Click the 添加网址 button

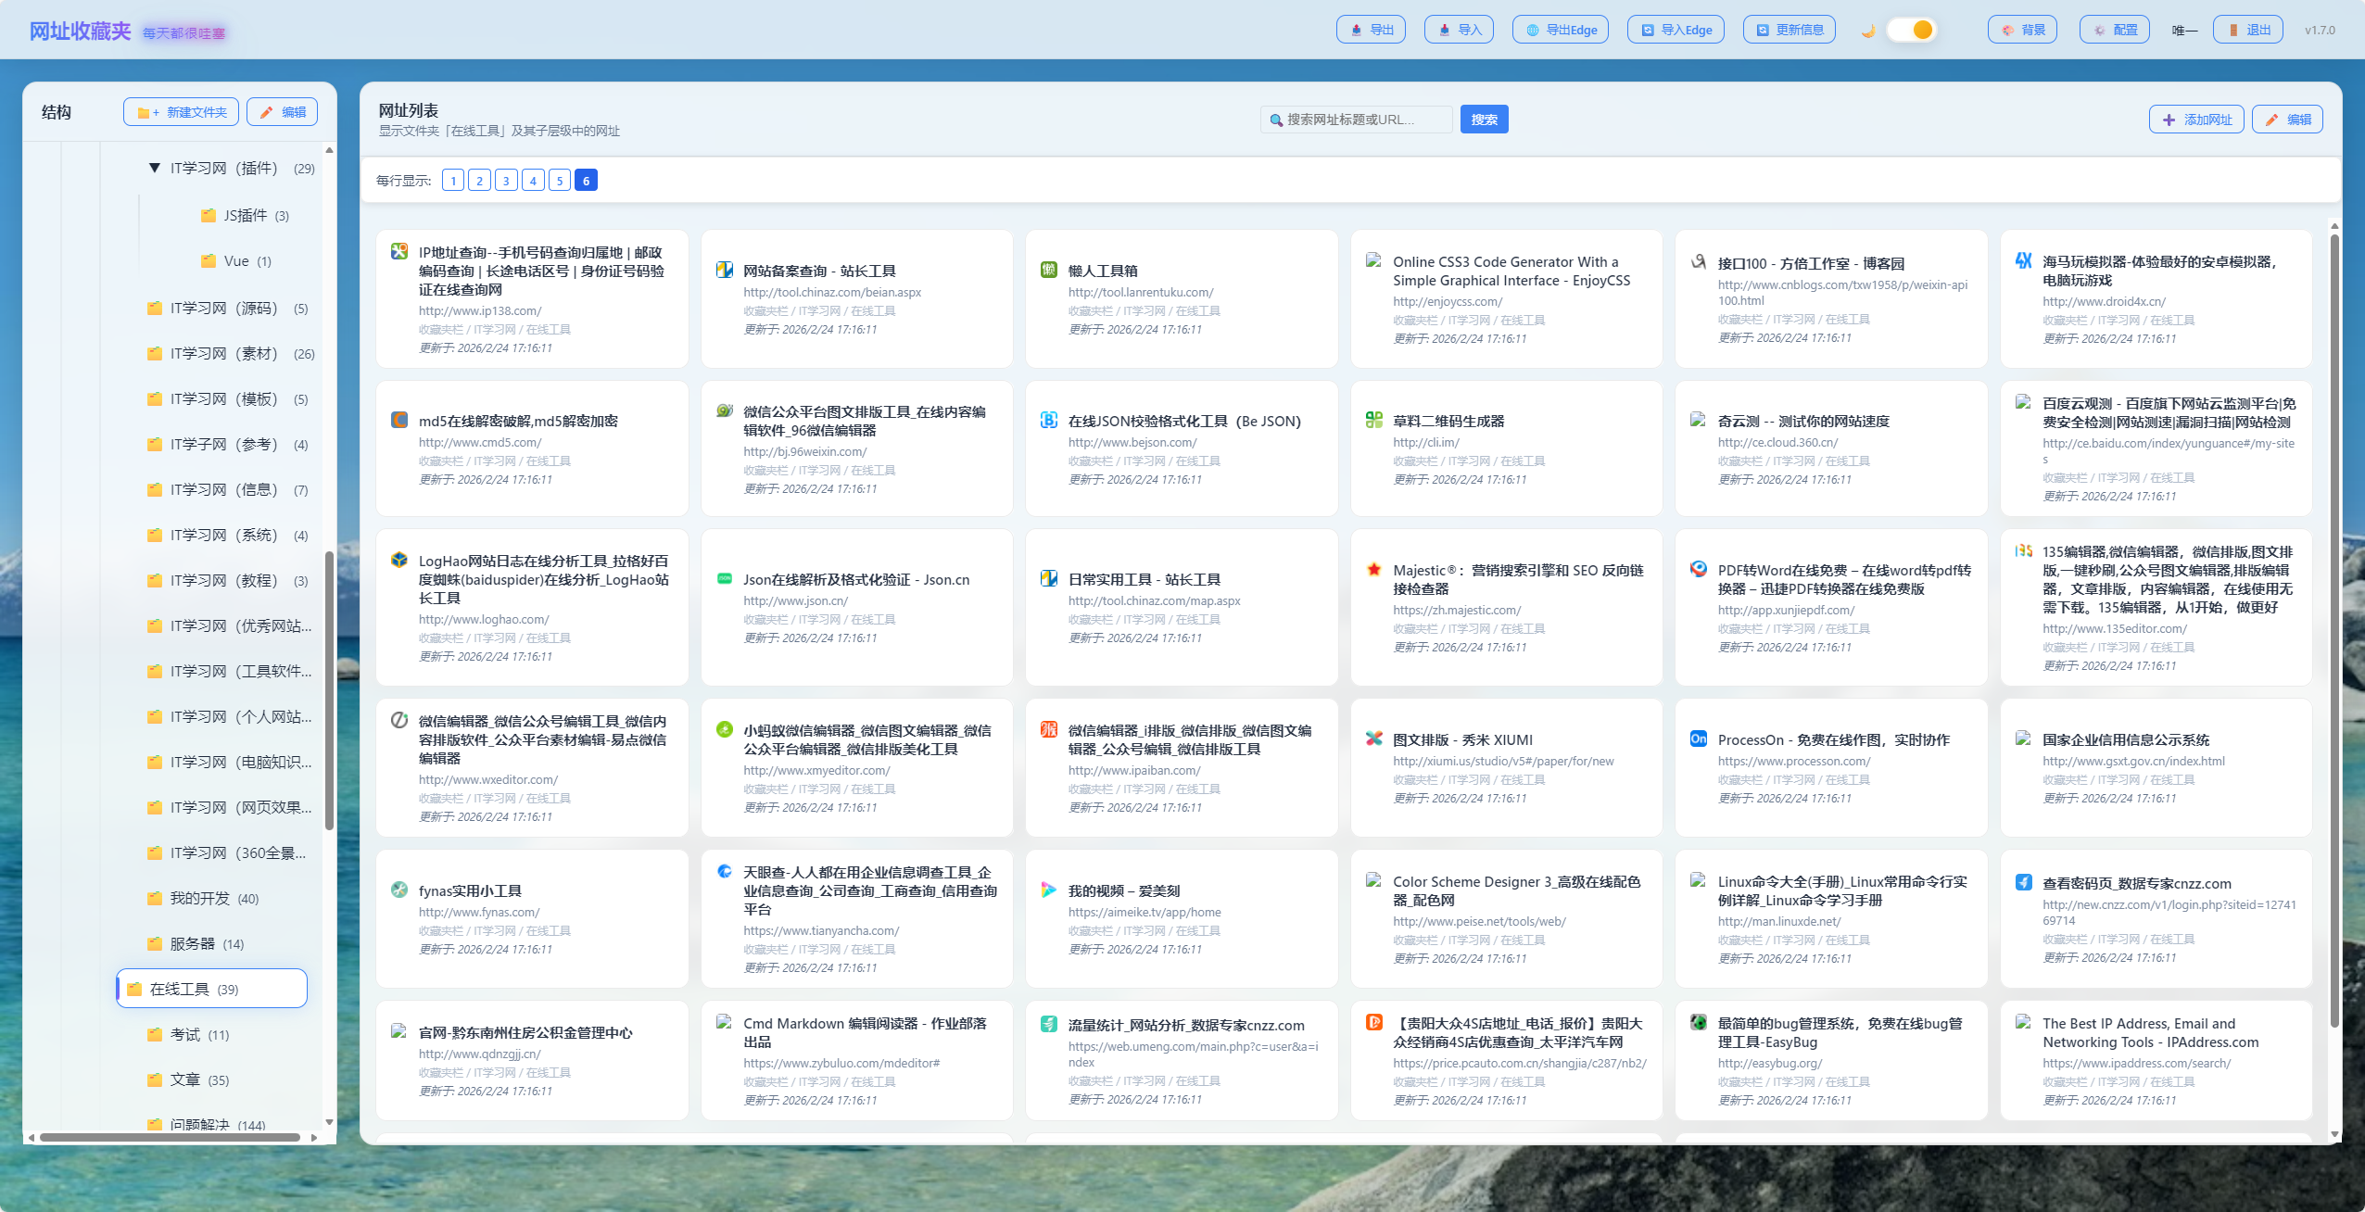(x=2196, y=120)
